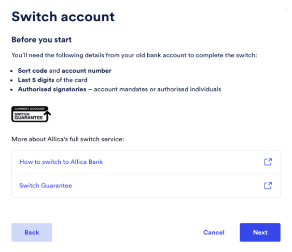Viewport: 292px width, 252px height.
Task: Click the Before you start subheading
Action: pos(42,40)
